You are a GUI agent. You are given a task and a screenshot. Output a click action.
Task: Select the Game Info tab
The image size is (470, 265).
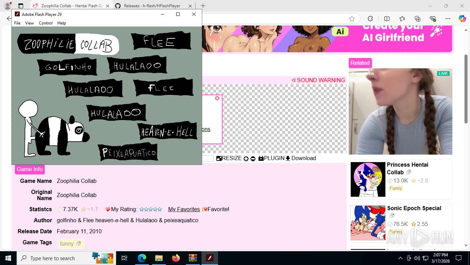pyautogui.click(x=30, y=169)
